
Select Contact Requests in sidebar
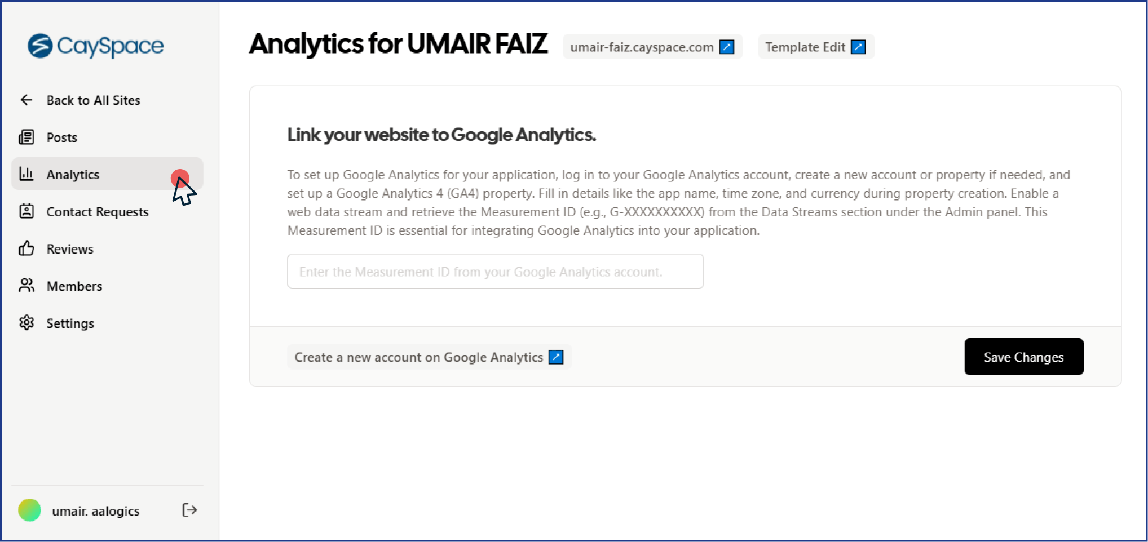(x=97, y=212)
